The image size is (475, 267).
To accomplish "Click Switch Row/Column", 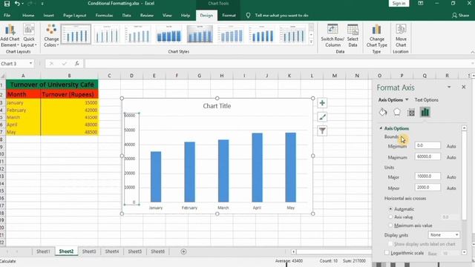I will 332,36.
